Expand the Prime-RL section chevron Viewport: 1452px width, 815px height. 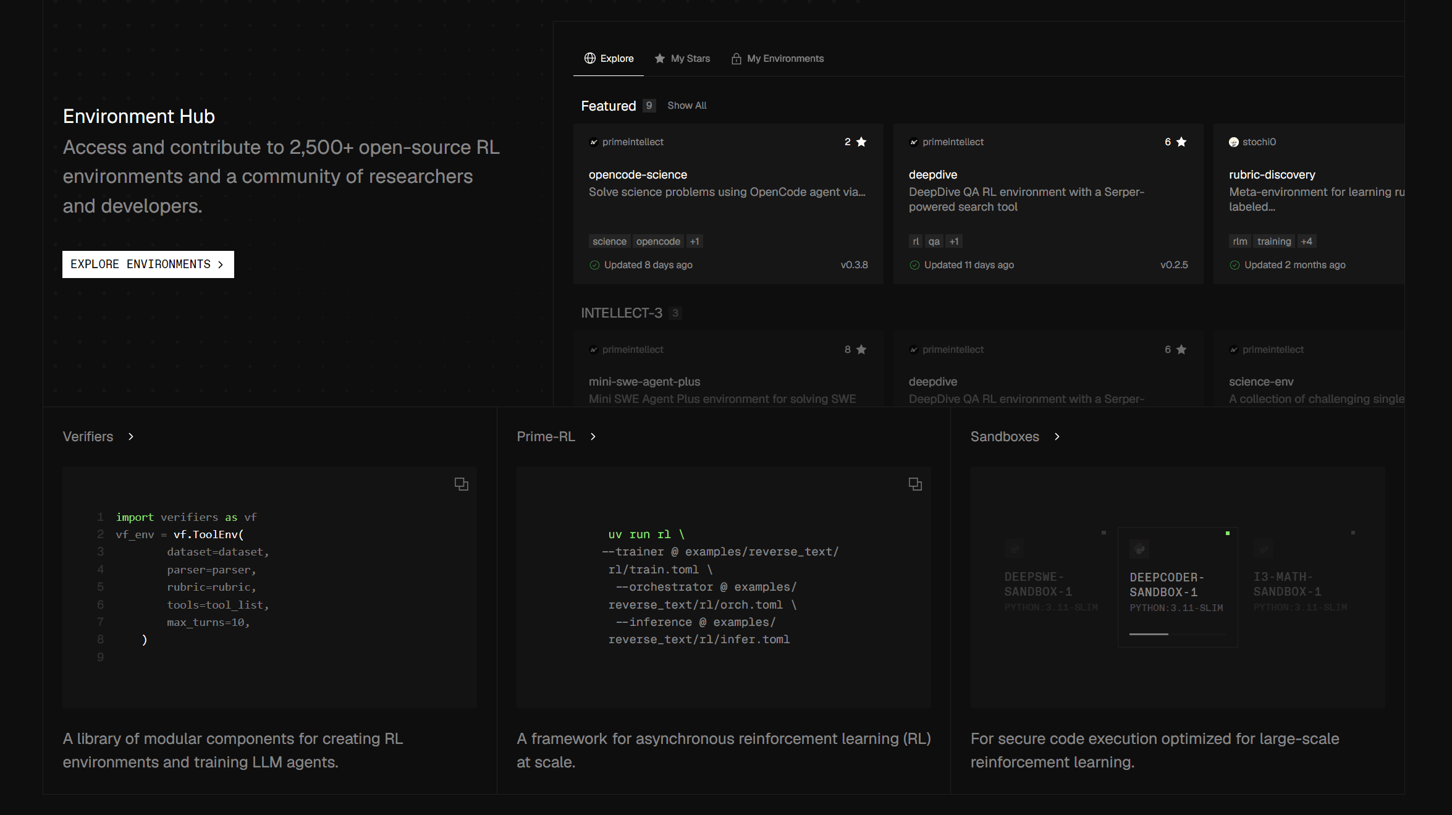click(593, 437)
